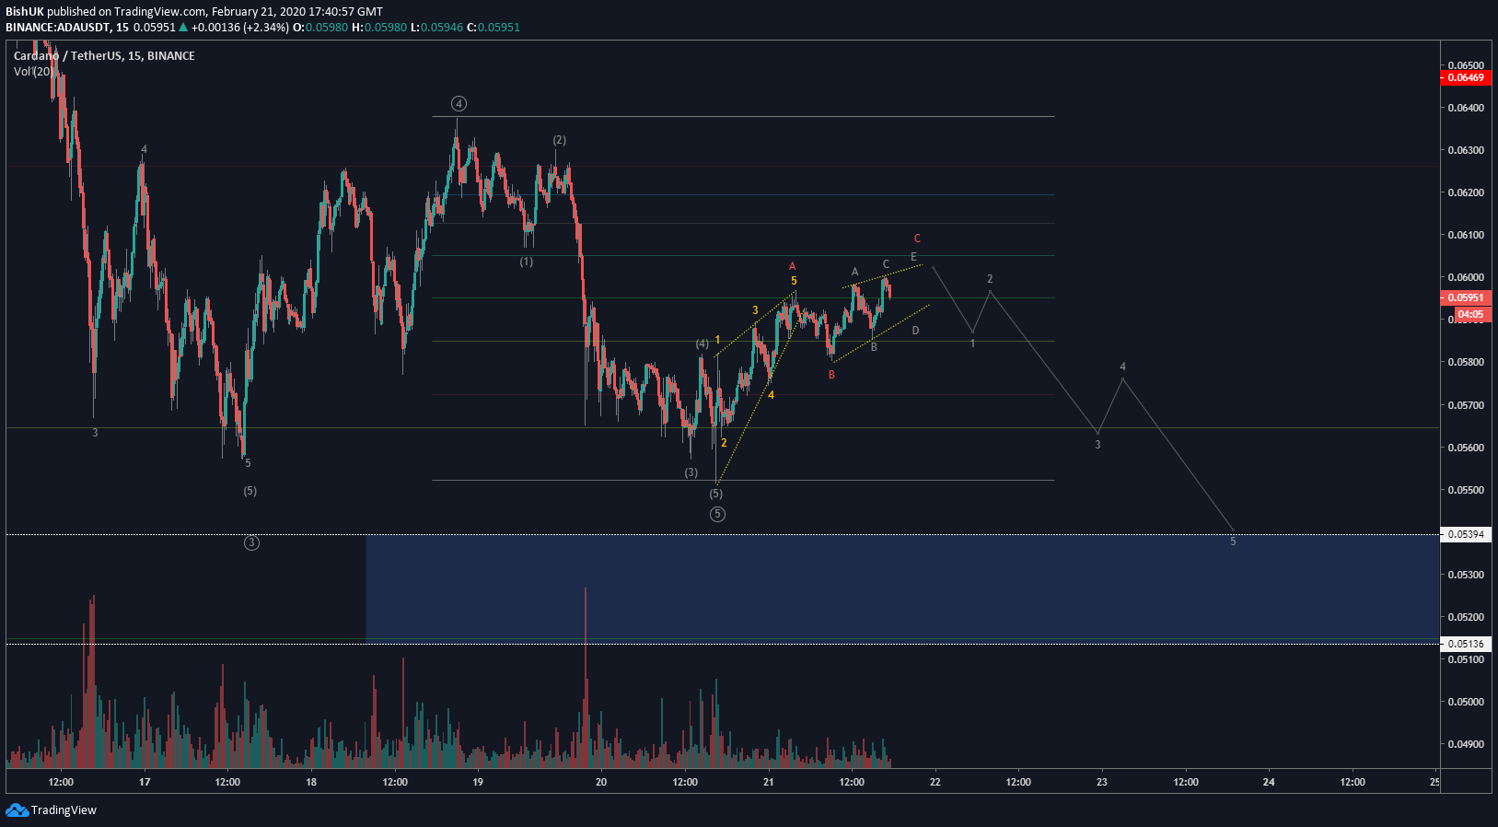Click the TradingView cloud logo icon
This screenshot has height=827, width=1498.
pos(17,810)
